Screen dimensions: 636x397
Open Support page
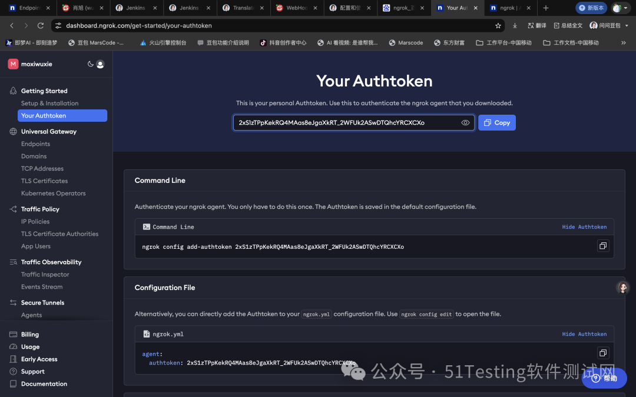tap(33, 372)
